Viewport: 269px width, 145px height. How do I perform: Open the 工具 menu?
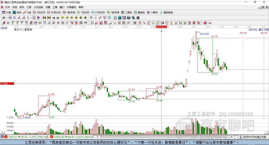click(55, 7)
